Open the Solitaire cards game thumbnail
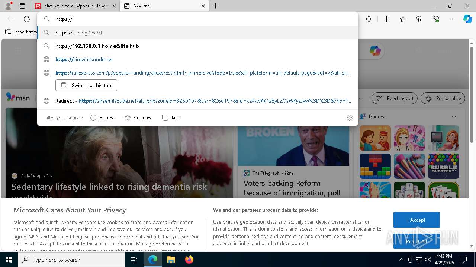This screenshot has height=267, width=476. click(444, 190)
